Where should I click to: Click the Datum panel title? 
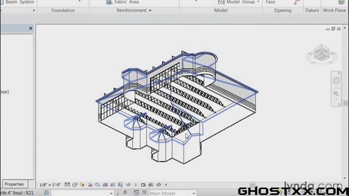[x=312, y=11]
